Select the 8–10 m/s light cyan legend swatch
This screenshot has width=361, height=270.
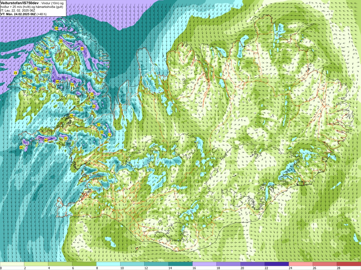108,264
